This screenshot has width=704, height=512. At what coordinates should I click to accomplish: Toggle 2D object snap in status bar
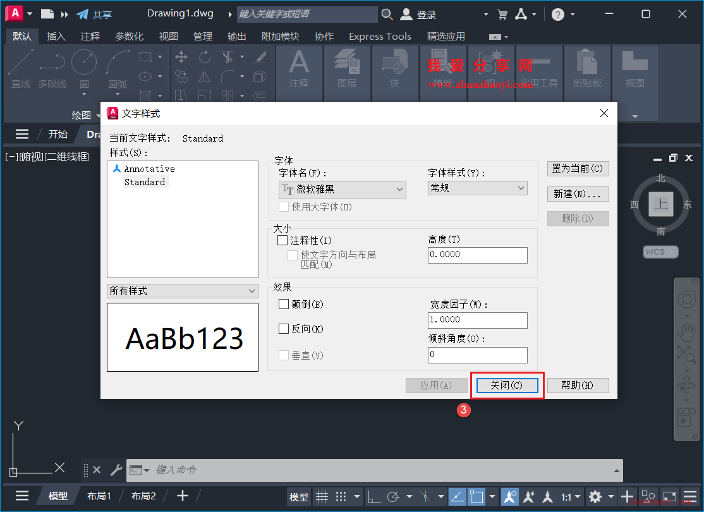pos(476,496)
